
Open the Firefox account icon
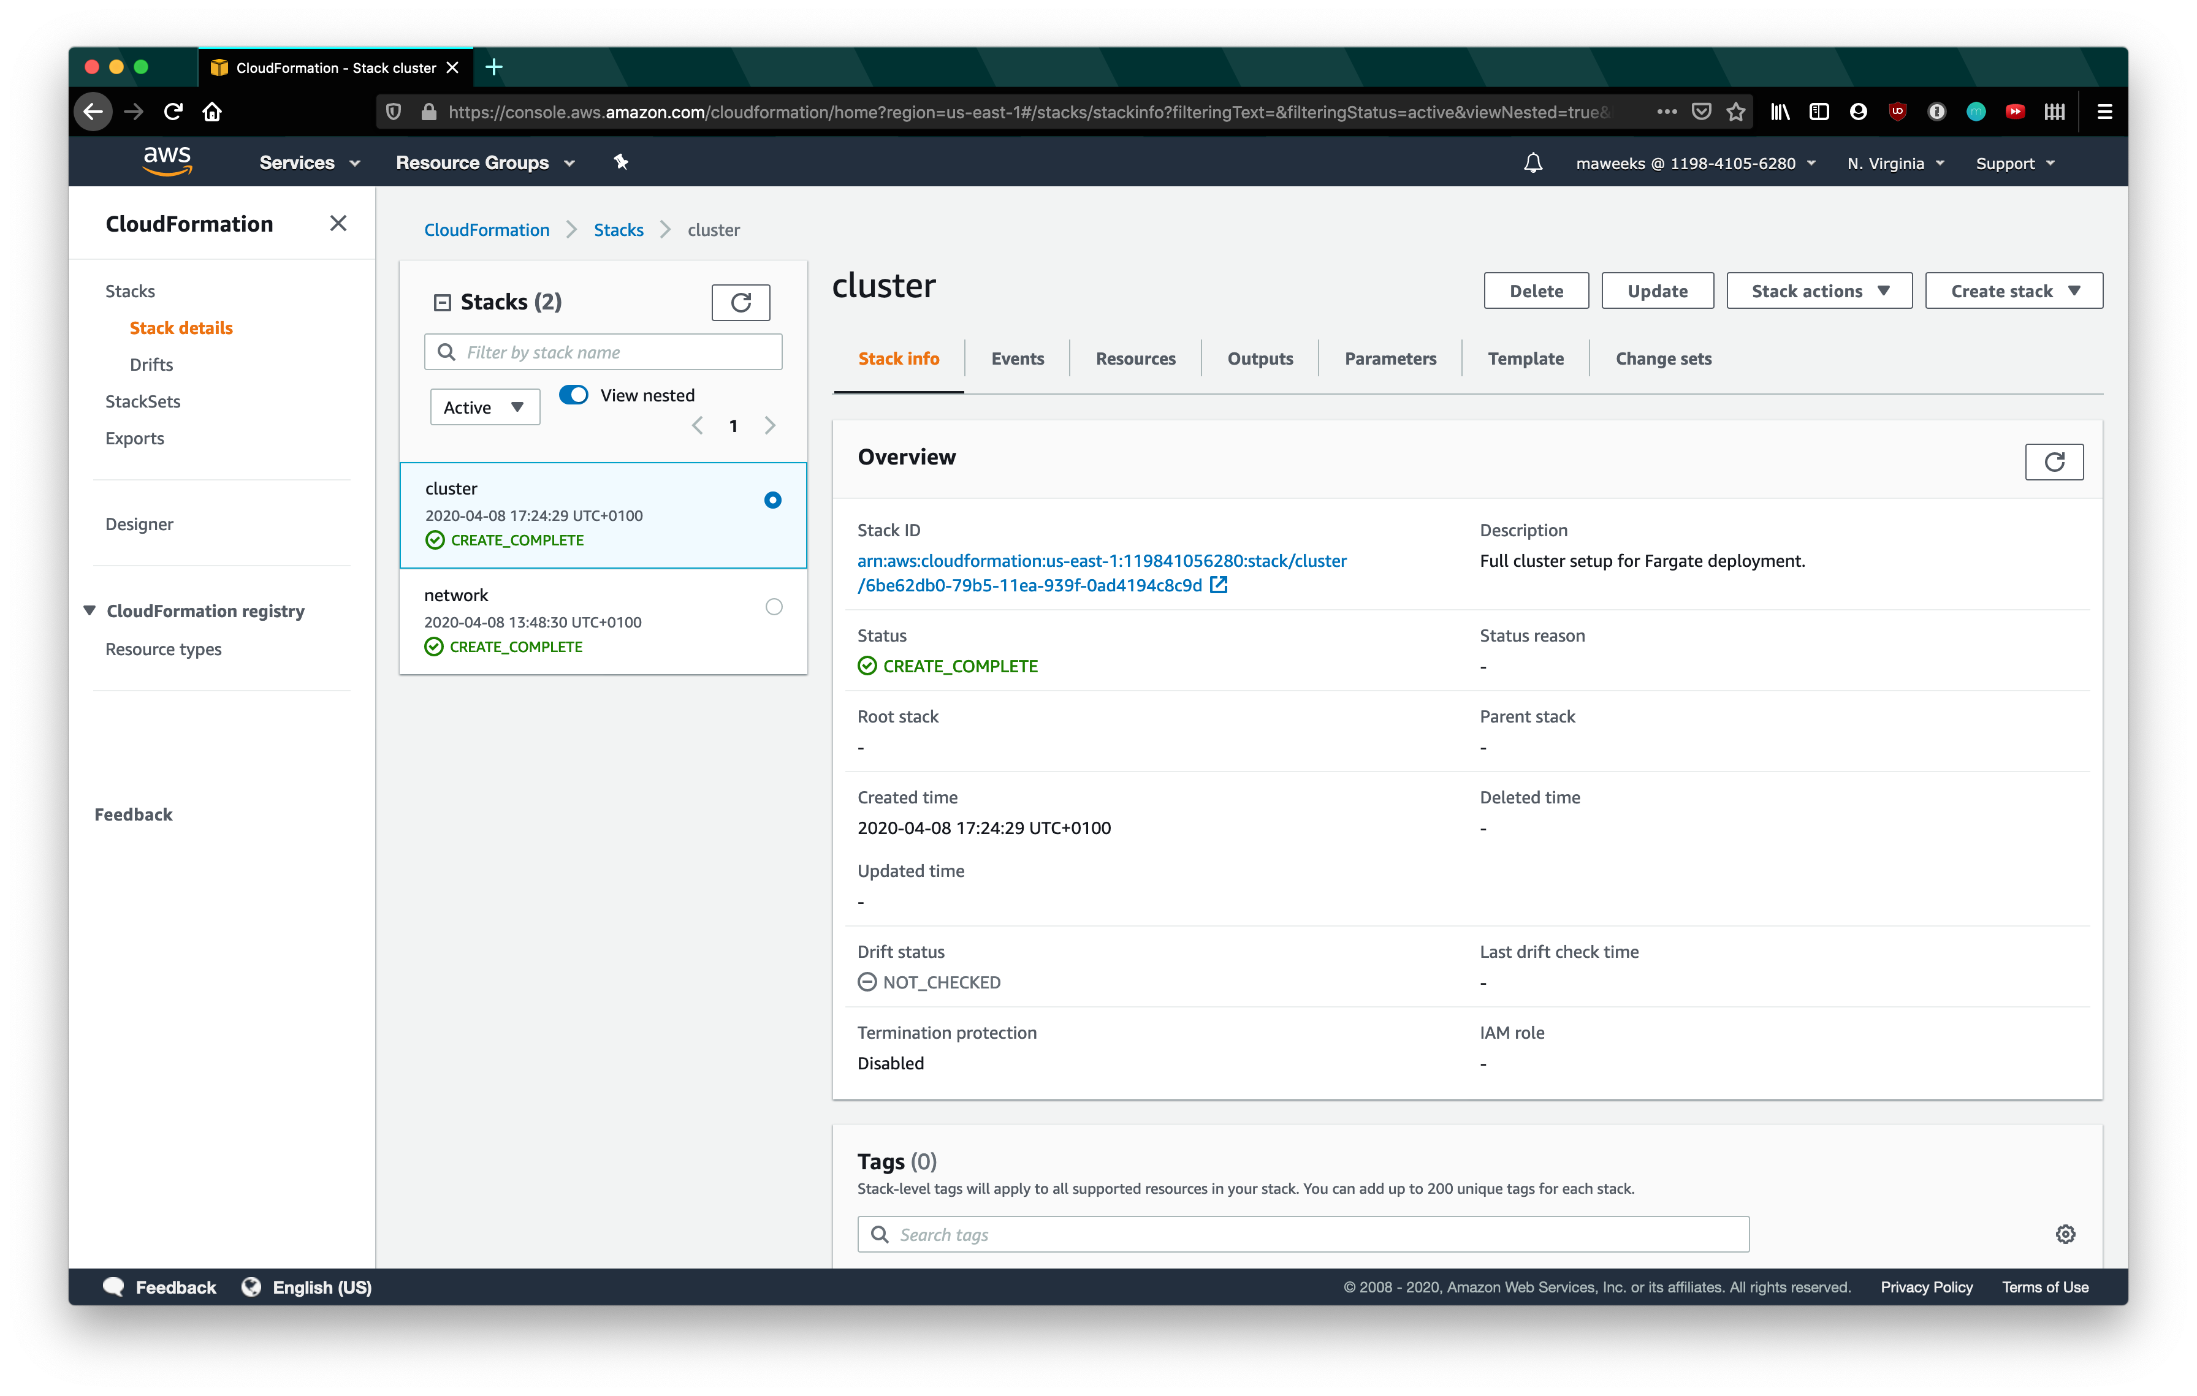click(x=1857, y=112)
